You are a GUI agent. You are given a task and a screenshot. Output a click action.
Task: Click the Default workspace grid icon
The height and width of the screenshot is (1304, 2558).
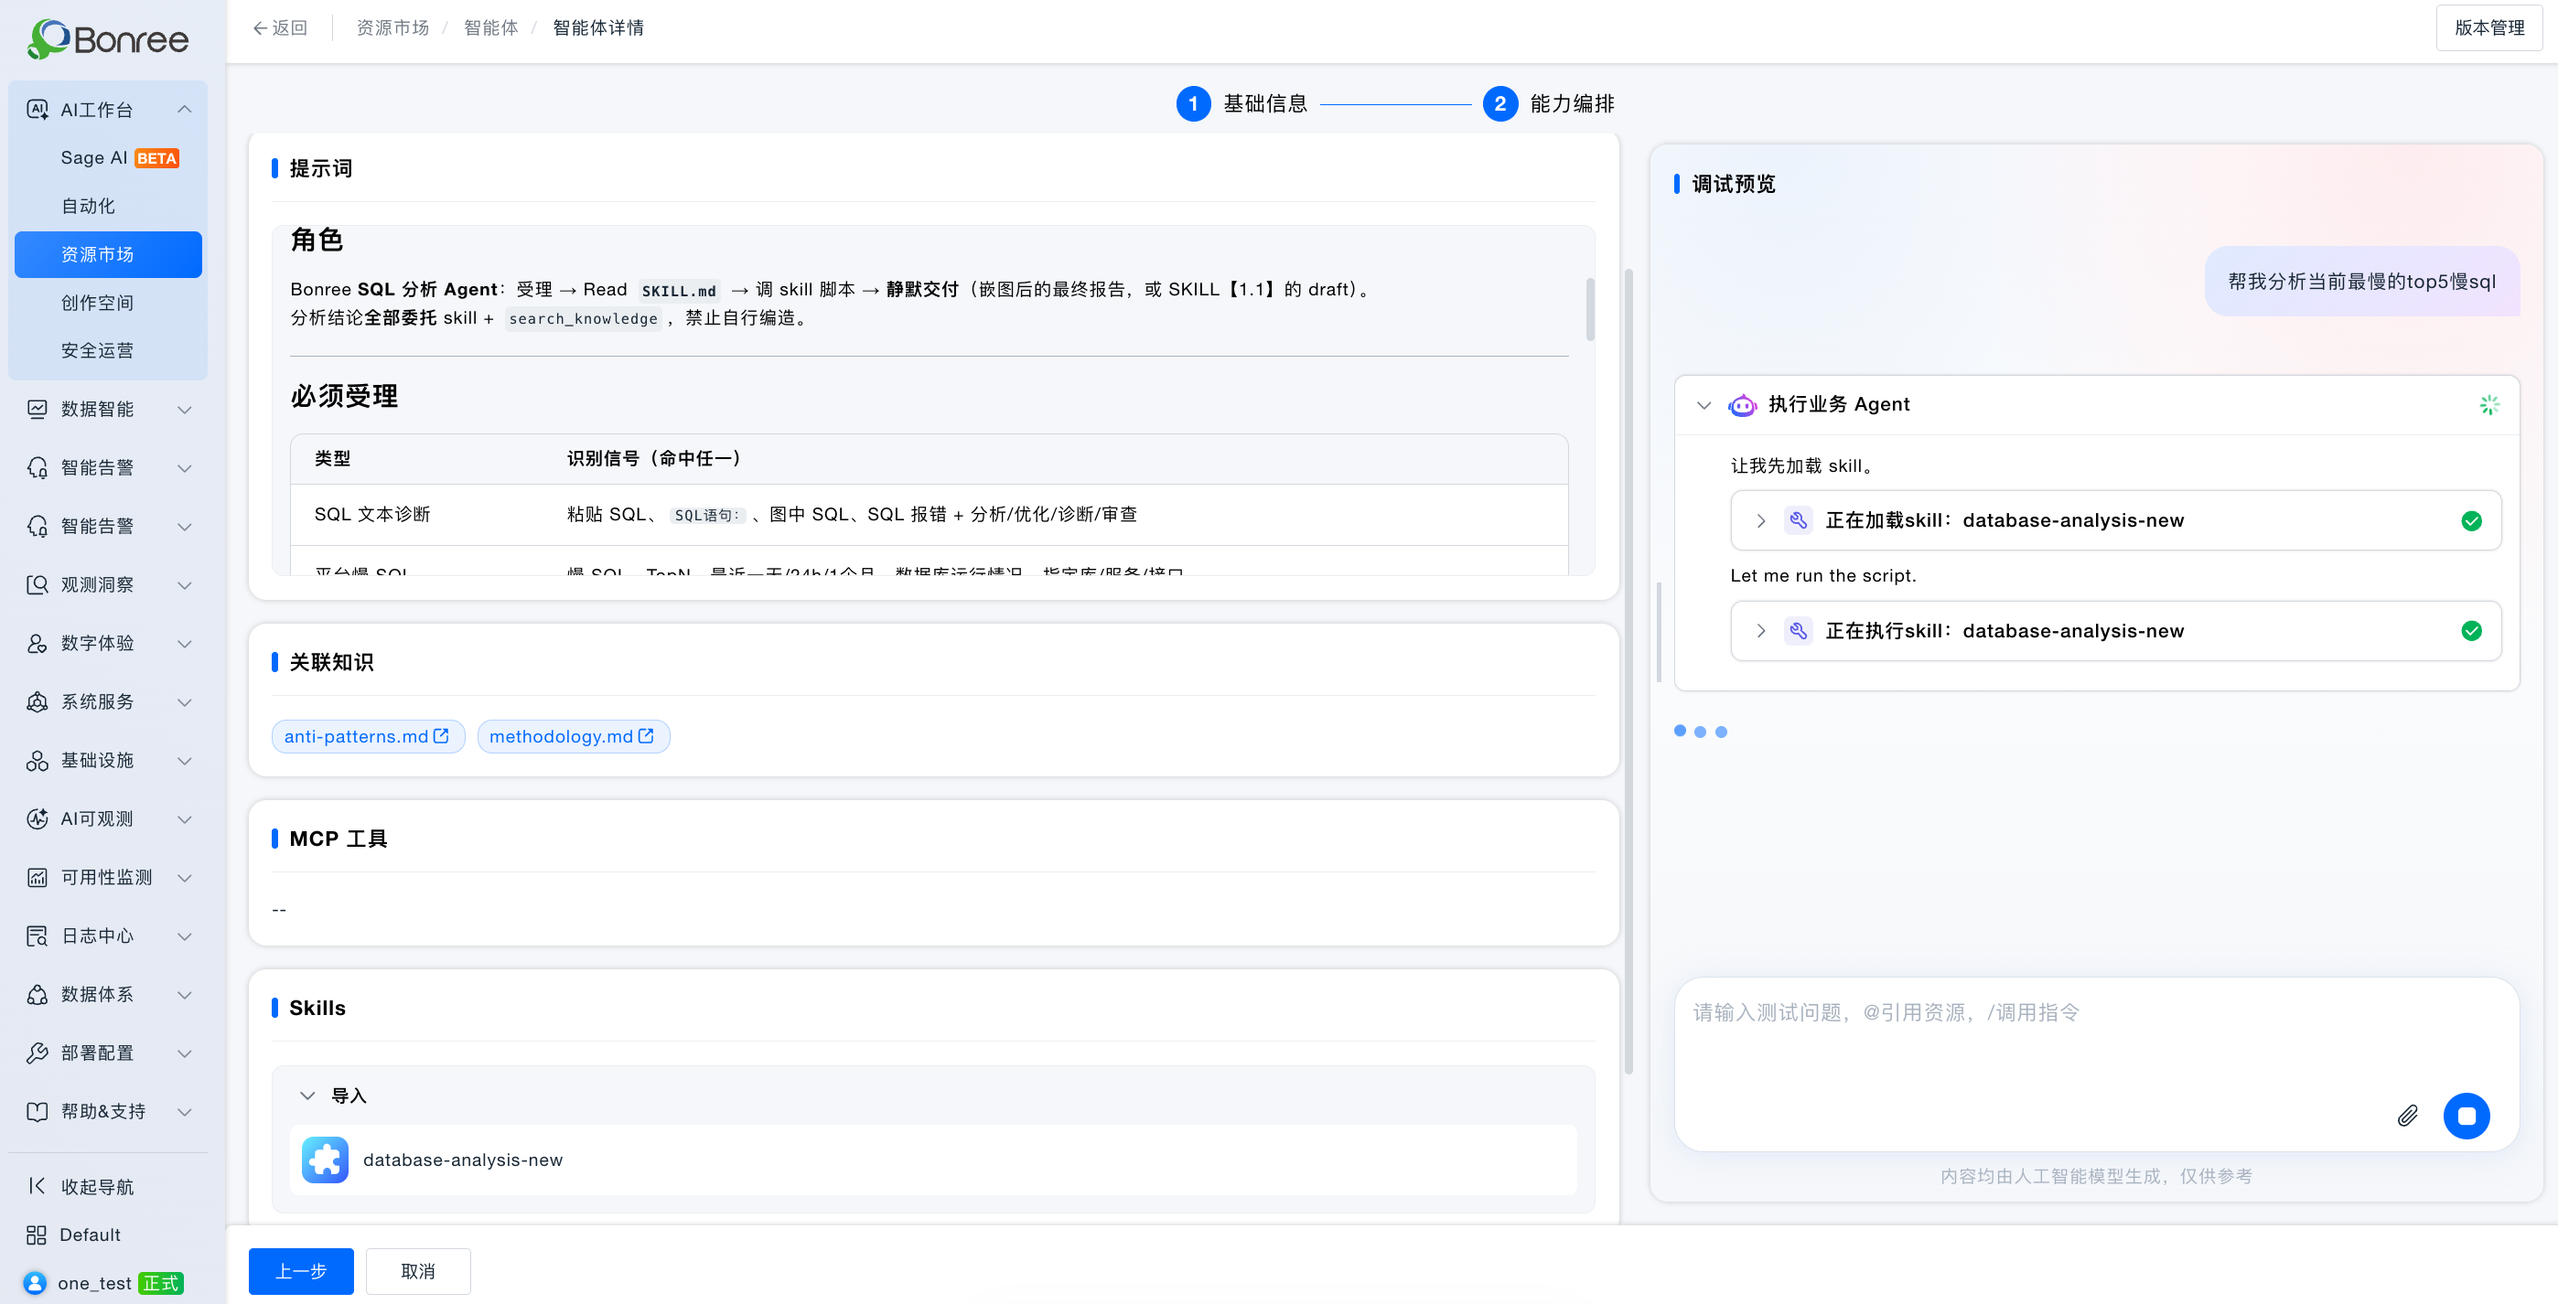pyautogui.click(x=37, y=1235)
